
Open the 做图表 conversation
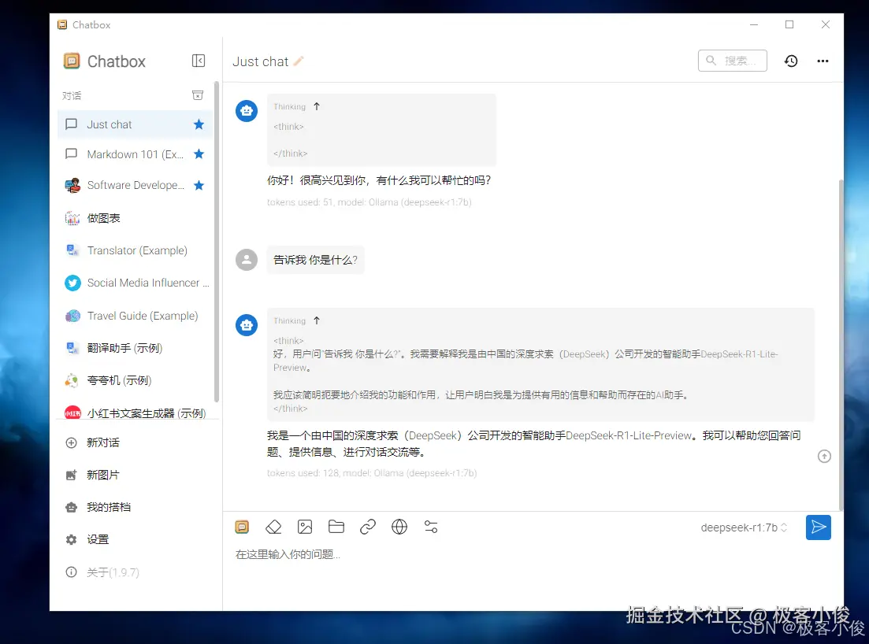(x=135, y=218)
